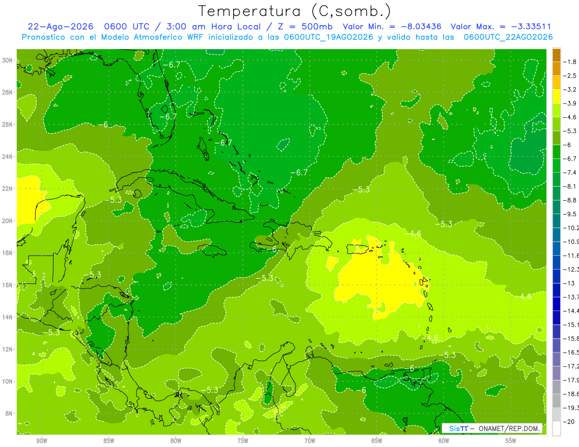Viewport: 579px width, 447px height.
Task: Click the color bar label '-12.3'
Action: (x=571, y=269)
